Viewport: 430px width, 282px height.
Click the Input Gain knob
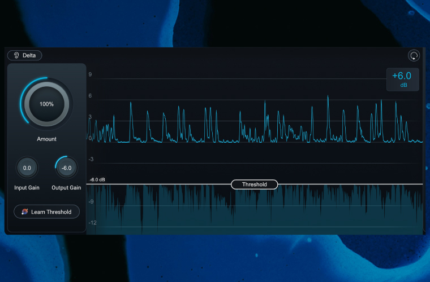coord(27,168)
